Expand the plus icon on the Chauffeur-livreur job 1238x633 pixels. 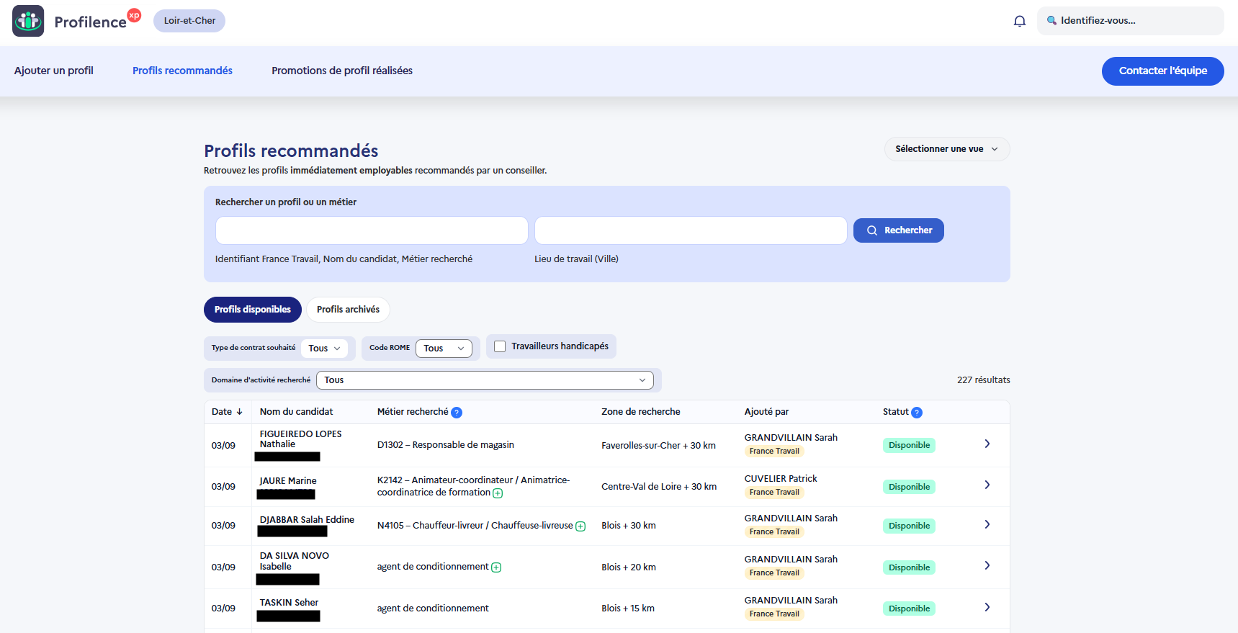click(x=580, y=526)
